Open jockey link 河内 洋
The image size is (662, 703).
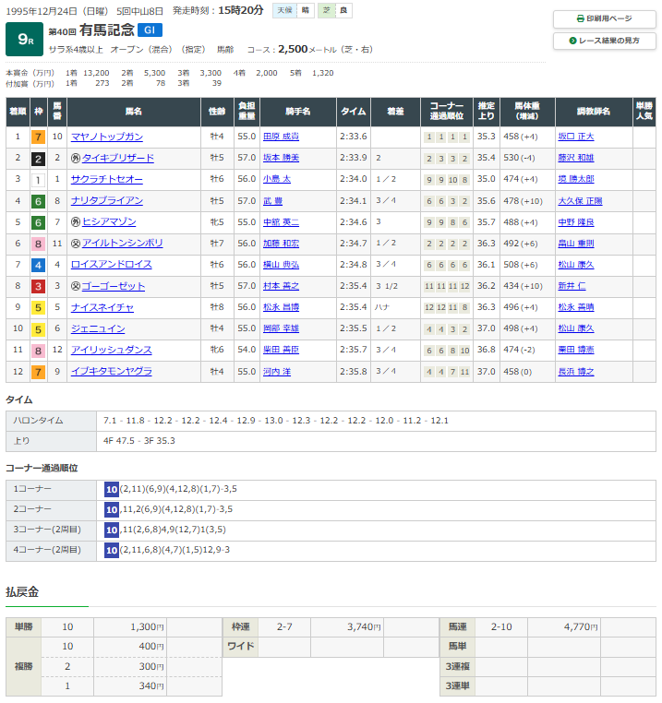point(277,372)
